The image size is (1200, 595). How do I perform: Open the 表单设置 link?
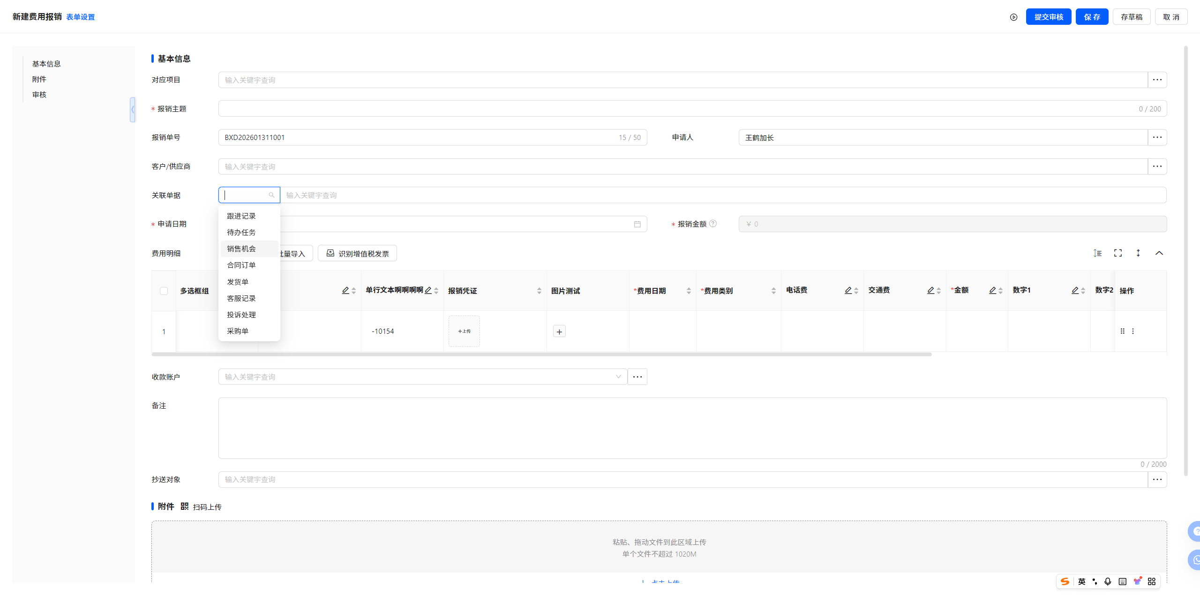(80, 17)
